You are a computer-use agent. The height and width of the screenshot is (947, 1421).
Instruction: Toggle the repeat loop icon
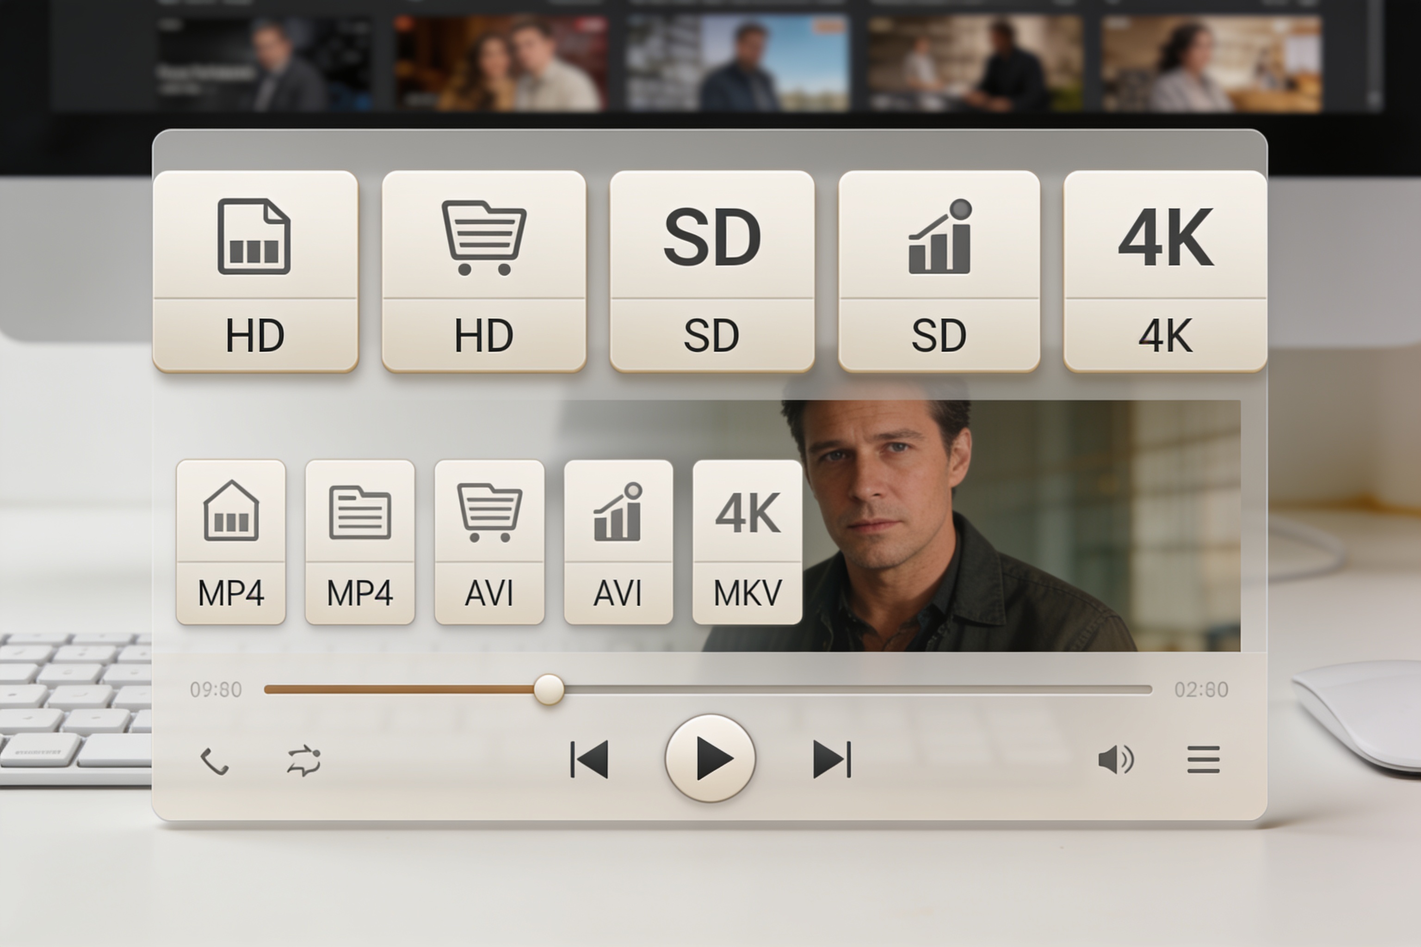click(304, 760)
